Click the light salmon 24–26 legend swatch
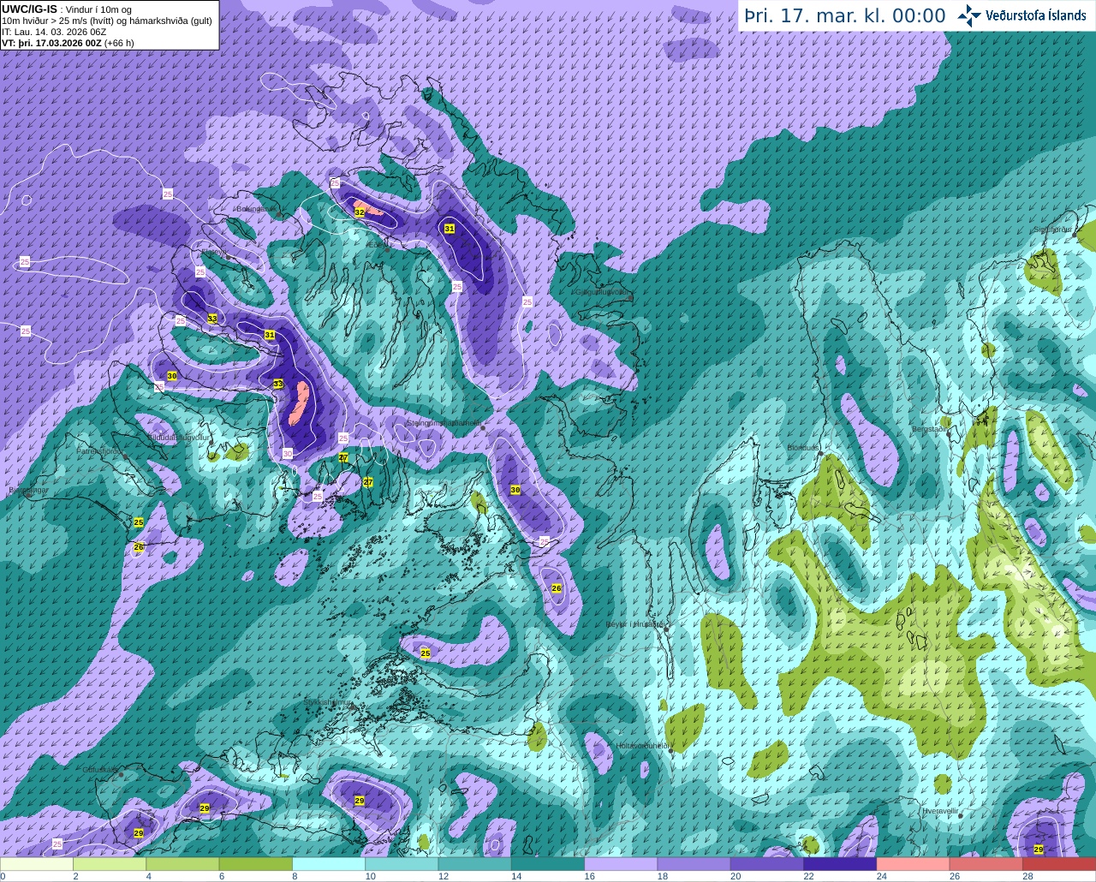Image resolution: width=1096 pixels, height=882 pixels. [x=913, y=864]
